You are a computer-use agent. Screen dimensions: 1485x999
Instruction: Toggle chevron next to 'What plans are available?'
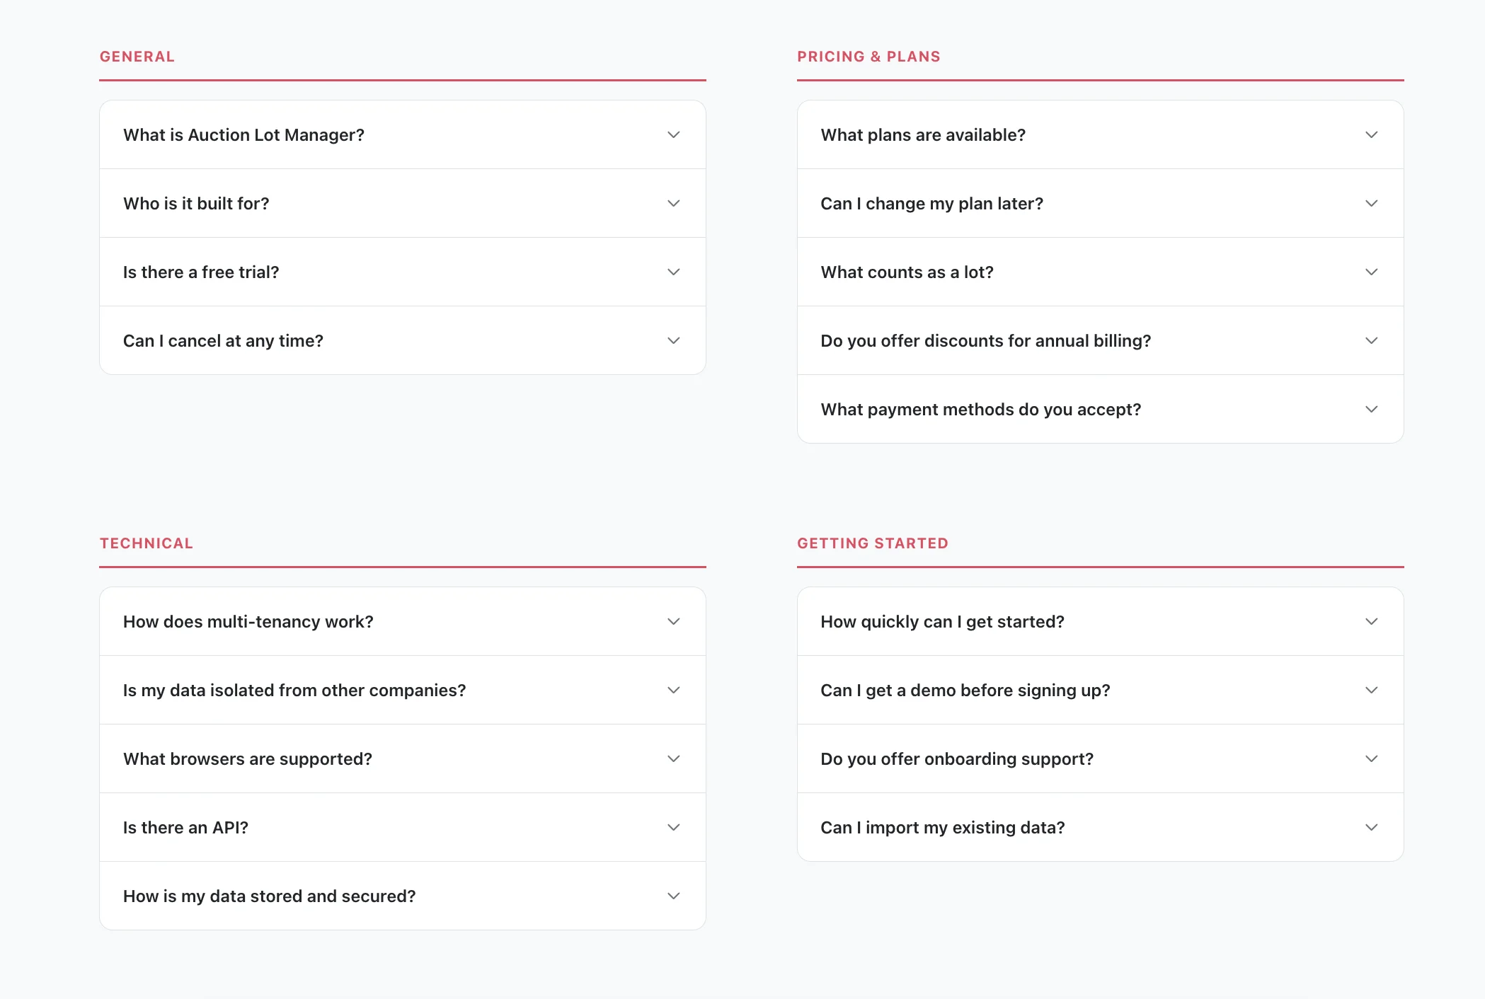click(1371, 134)
